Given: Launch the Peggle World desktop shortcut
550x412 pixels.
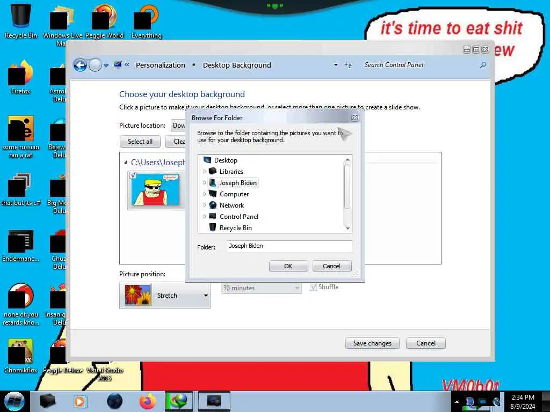Looking at the screenshot, I should pyautogui.click(x=104, y=21).
